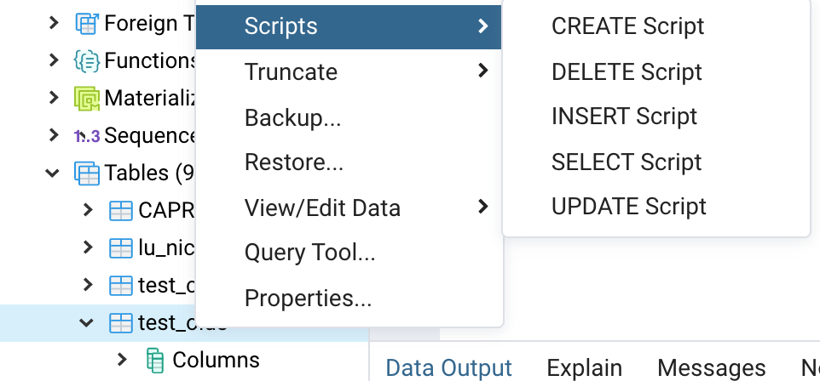Select INSERT Script
Image resolution: width=820 pixels, height=381 pixels.
[655, 117]
